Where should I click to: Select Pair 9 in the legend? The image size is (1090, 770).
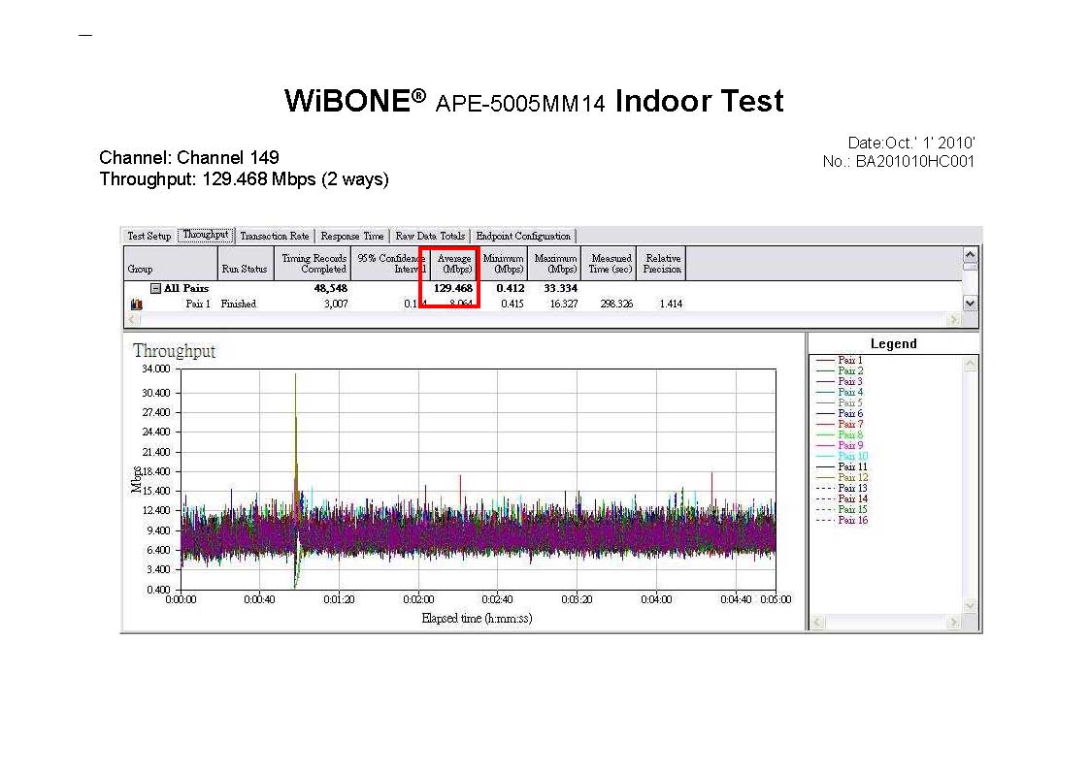pos(839,445)
